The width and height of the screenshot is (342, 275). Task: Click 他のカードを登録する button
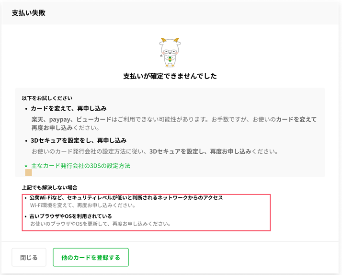(x=91, y=257)
